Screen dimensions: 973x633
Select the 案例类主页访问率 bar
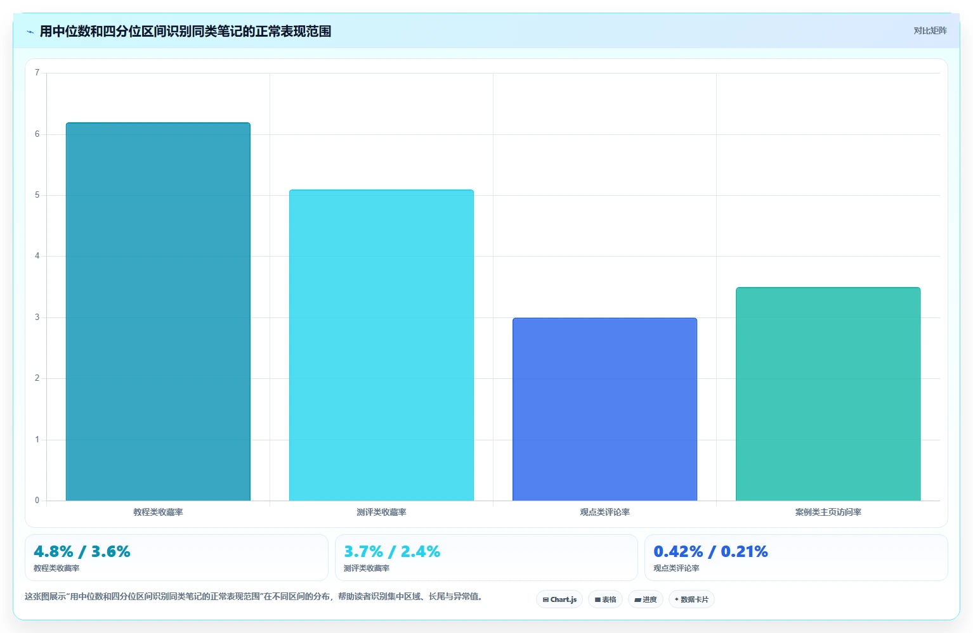pos(828,394)
